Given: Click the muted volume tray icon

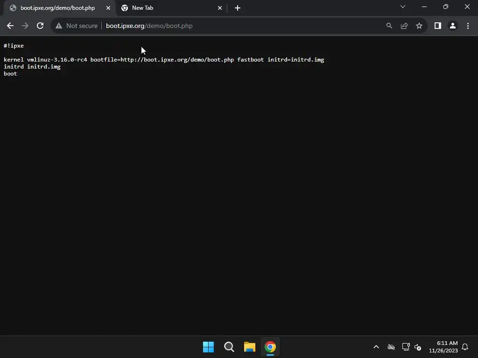Looking at the screenshot, I should coord(418,347).
